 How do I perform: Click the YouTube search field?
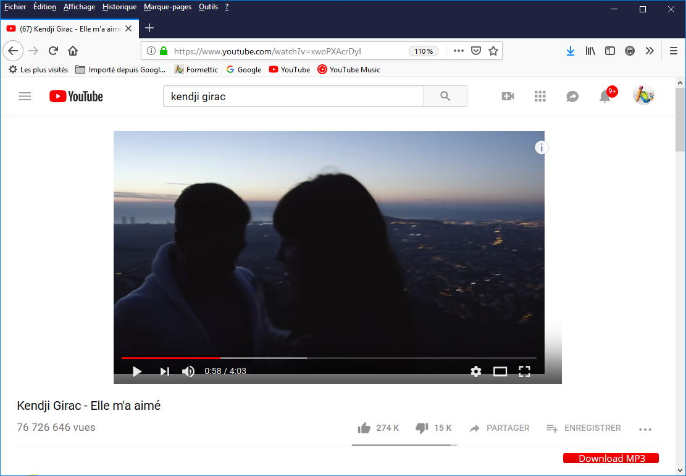293,96
